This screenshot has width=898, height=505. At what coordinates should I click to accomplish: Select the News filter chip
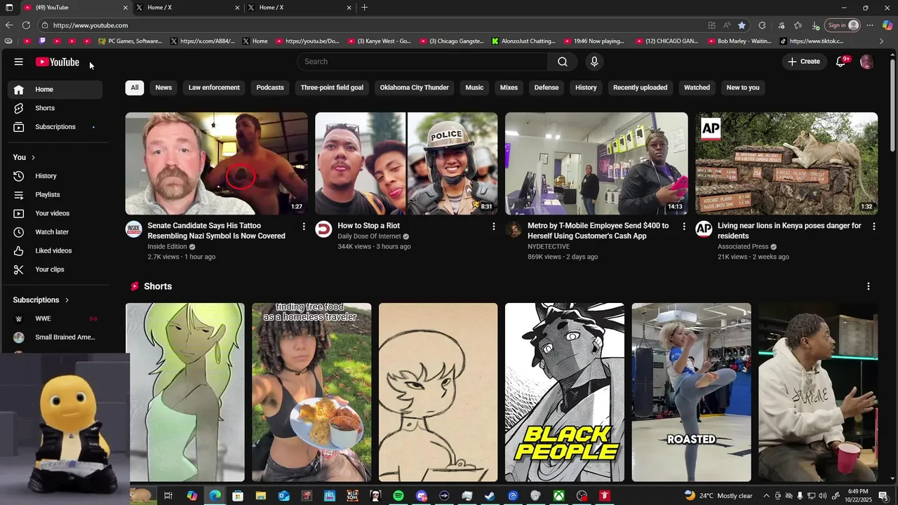[x=163, y=88]
